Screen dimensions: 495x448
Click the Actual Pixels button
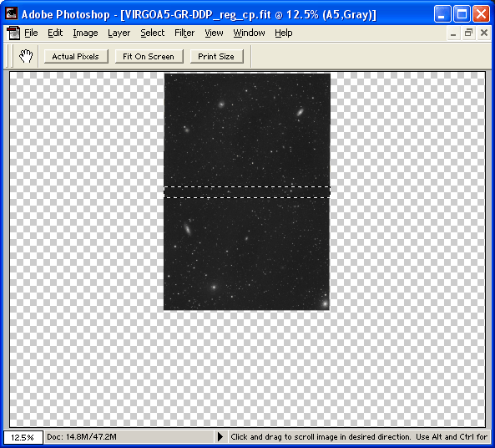(76, 56)
